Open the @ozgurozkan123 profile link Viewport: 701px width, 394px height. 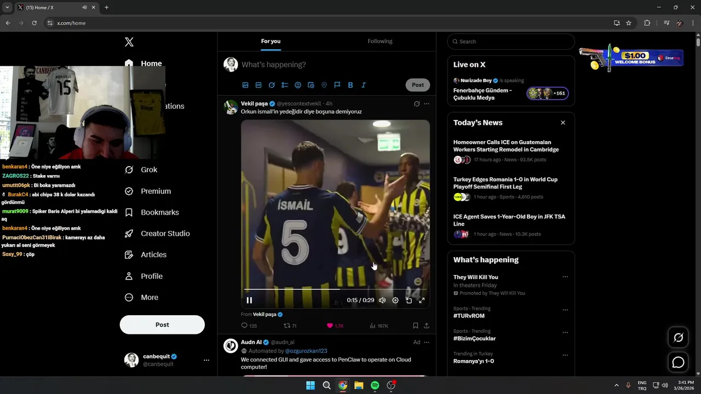click(x=306, y=351)
